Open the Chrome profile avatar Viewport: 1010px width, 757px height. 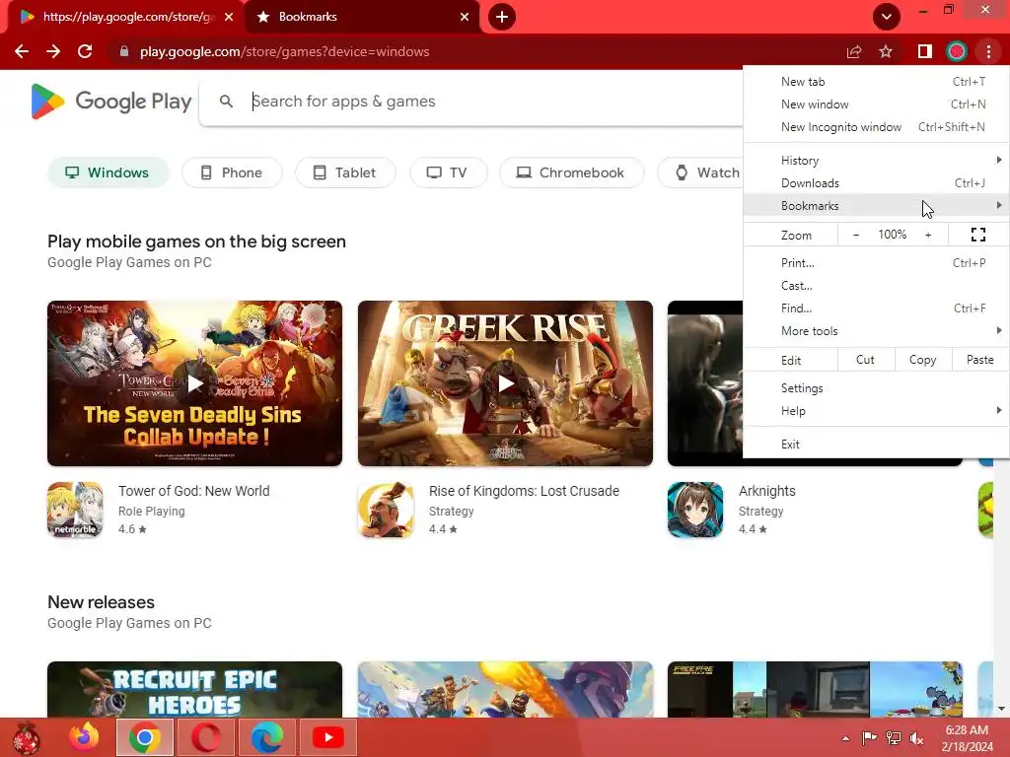point(957,51)
